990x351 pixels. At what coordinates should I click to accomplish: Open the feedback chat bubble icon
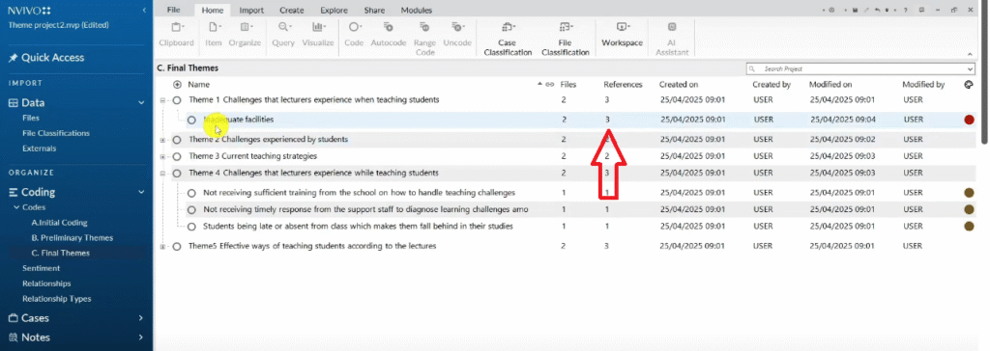(x=921, y=10)
